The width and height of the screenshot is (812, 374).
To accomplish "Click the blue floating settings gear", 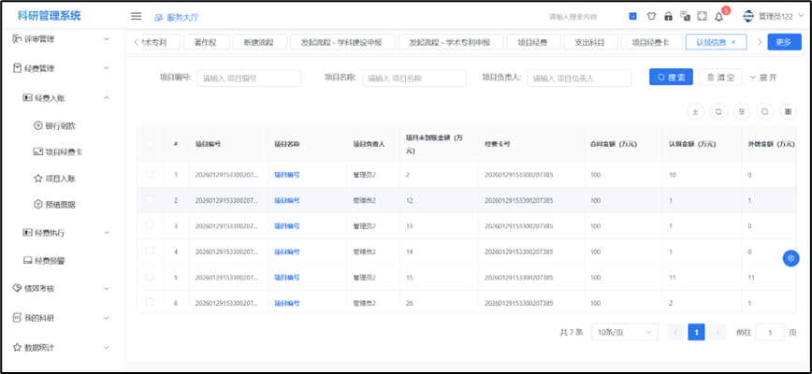I will point(791,258).
